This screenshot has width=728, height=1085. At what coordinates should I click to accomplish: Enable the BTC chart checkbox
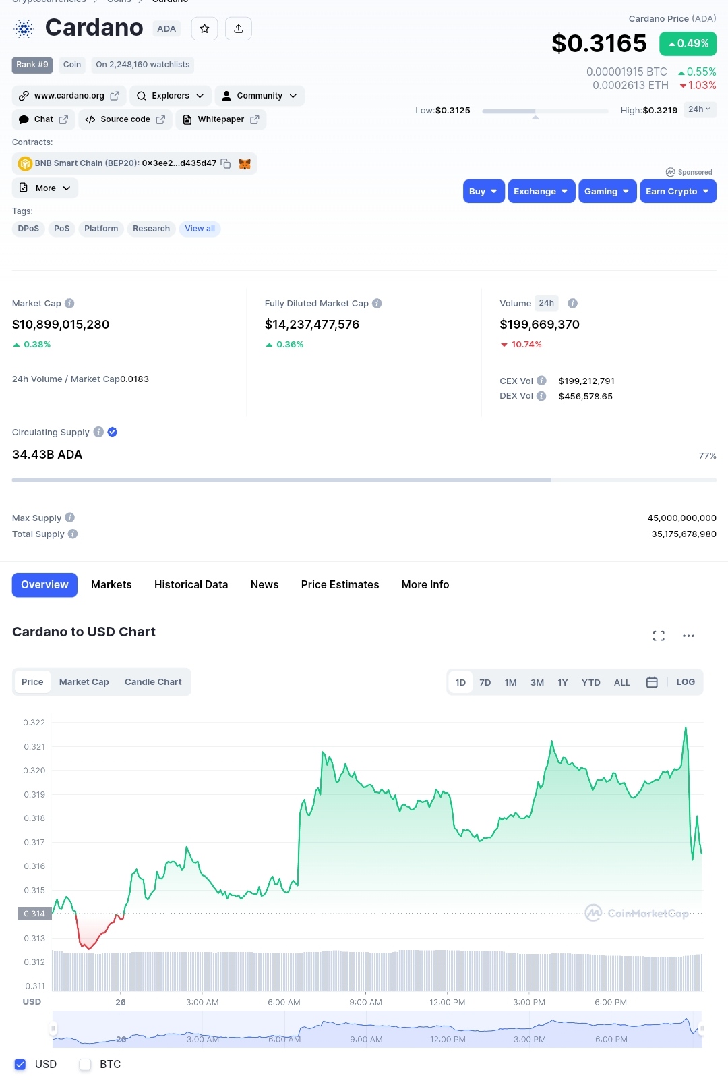(85, 1064)
